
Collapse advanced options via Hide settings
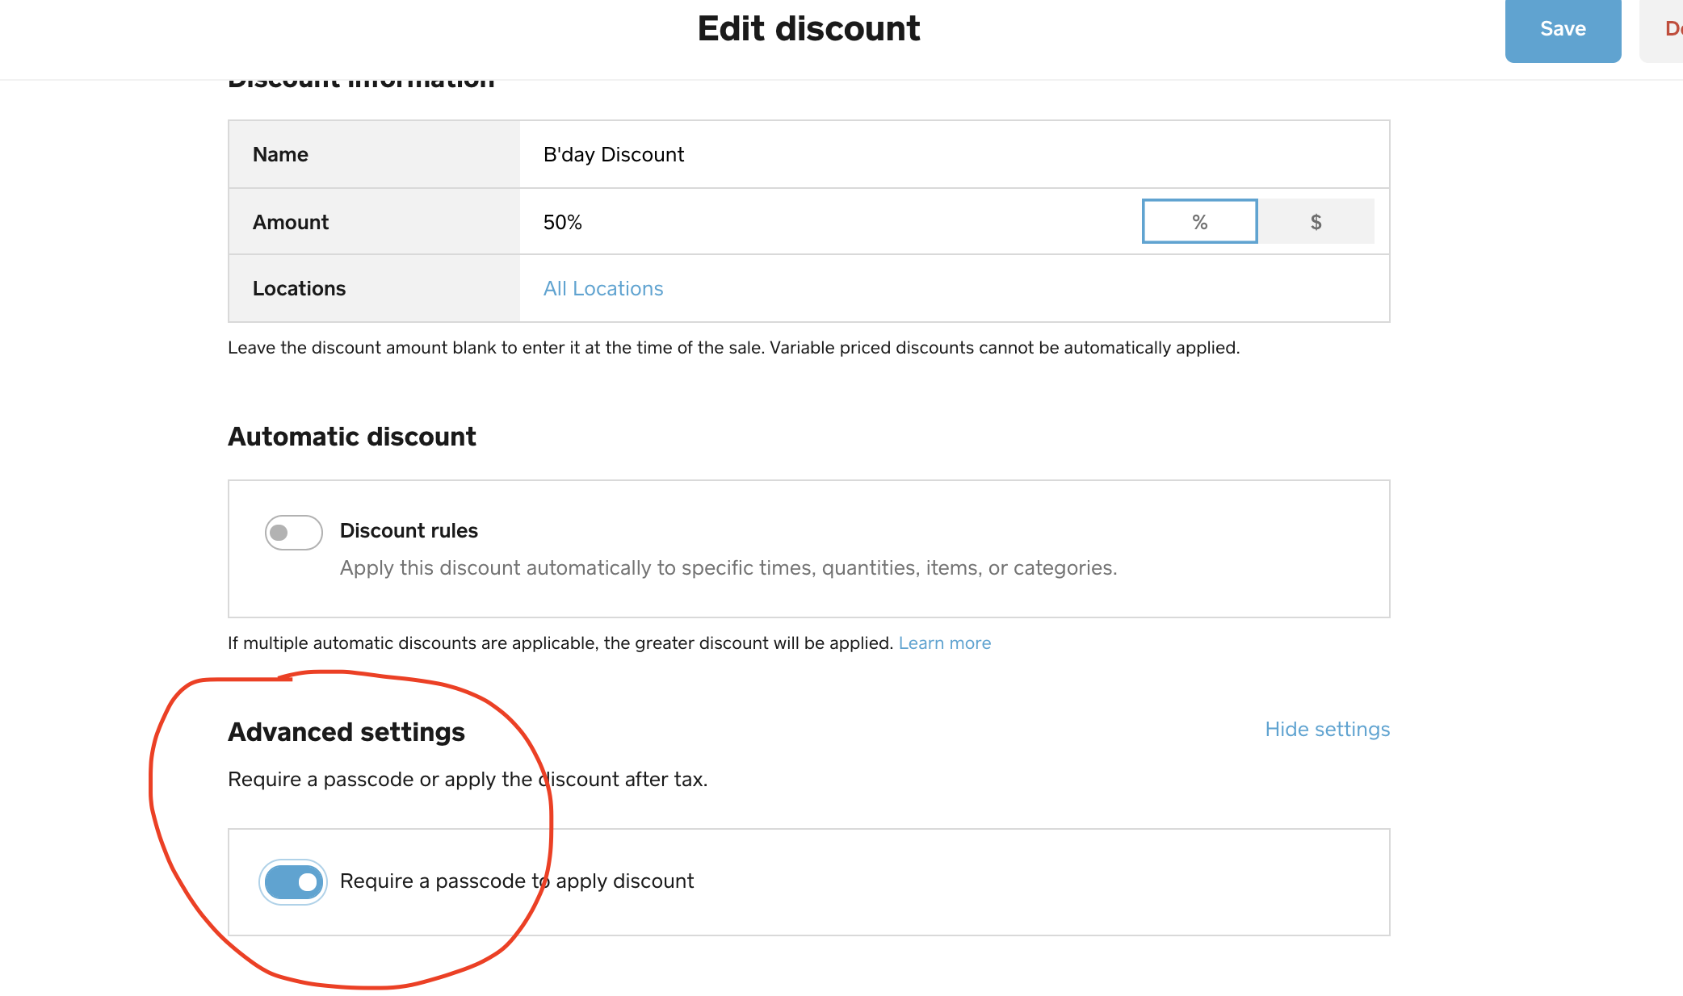click(1327, 730)
